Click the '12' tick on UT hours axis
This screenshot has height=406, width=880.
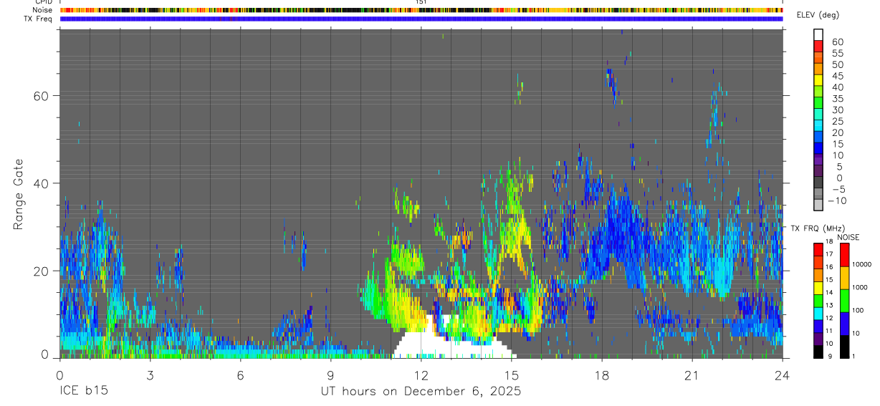pyautogui.click(x=421, y=374)
